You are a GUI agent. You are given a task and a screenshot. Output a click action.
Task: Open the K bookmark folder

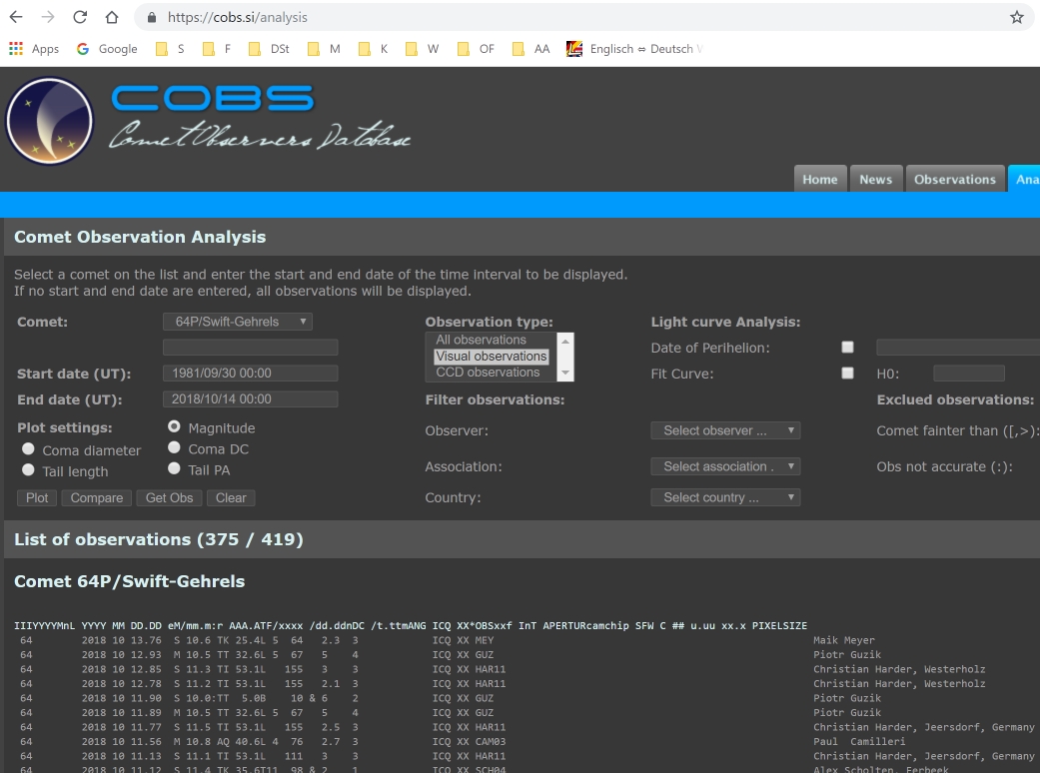coord(374,48)
